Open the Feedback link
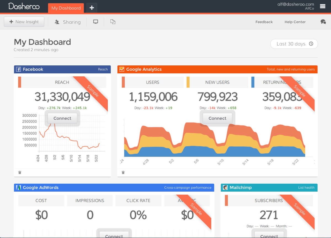 [x=264, y=22]
